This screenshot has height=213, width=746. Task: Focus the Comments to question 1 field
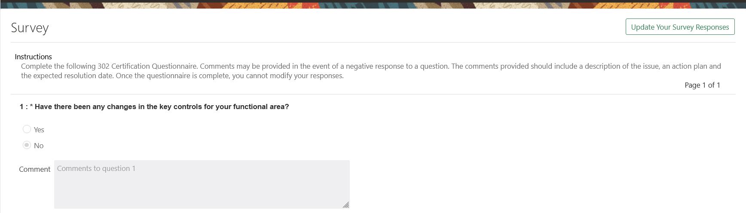(202, 184)
